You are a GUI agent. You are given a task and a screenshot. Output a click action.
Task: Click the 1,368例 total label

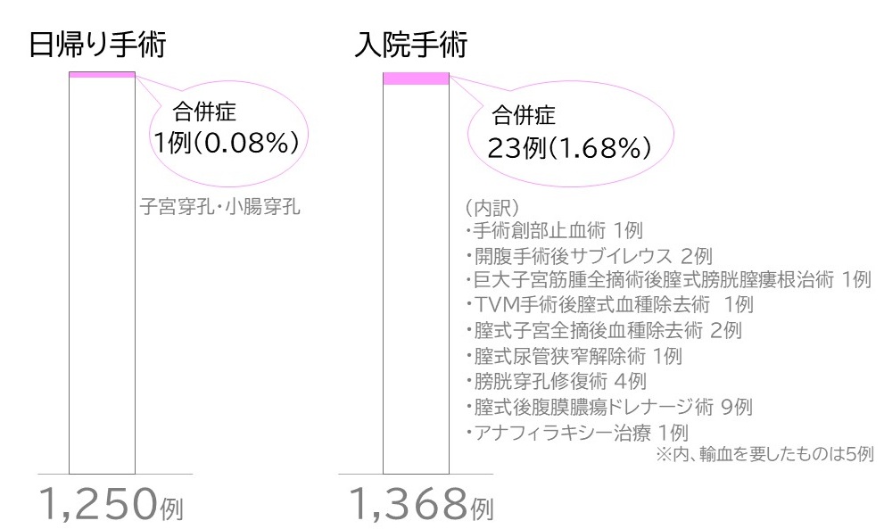pos(422,504)
